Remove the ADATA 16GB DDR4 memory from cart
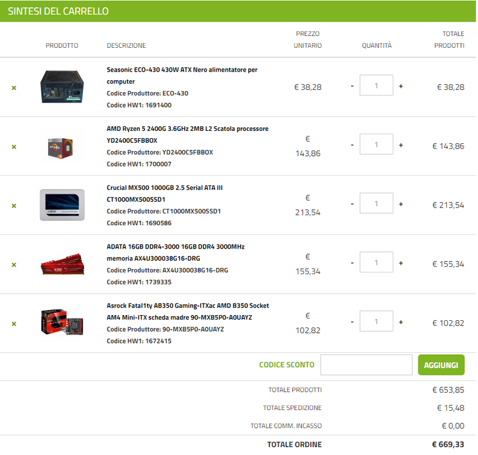 [14, 264]
